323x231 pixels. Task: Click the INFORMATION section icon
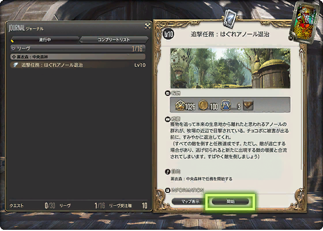click(x=168, y=190)
